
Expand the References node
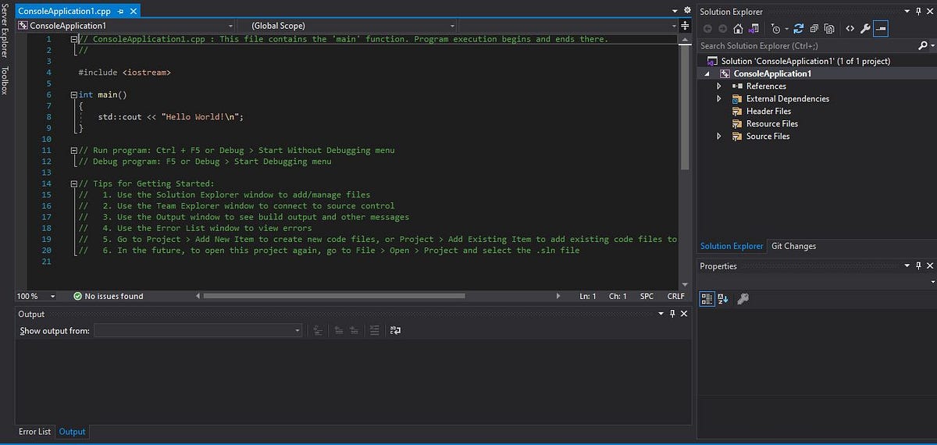[x=719, y=86]
